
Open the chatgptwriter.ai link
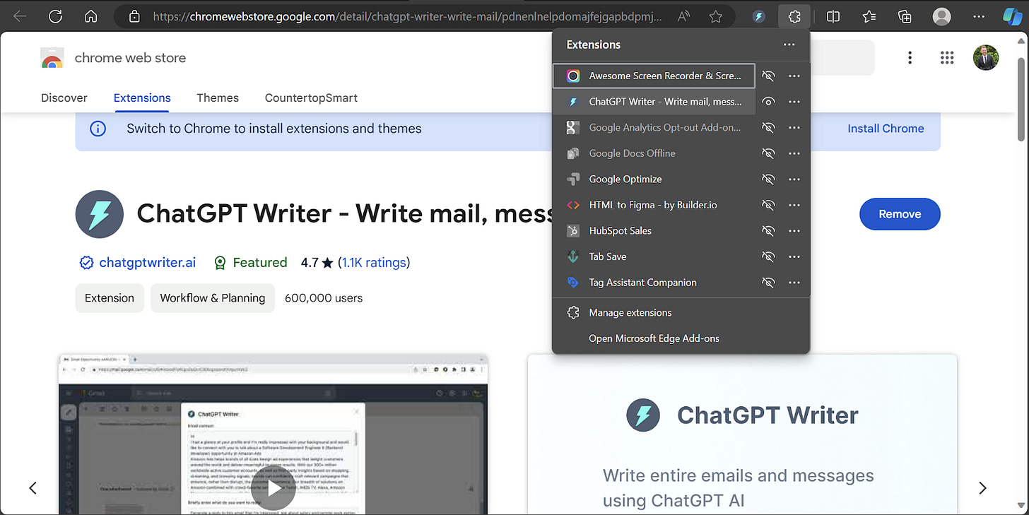[148, 263]
